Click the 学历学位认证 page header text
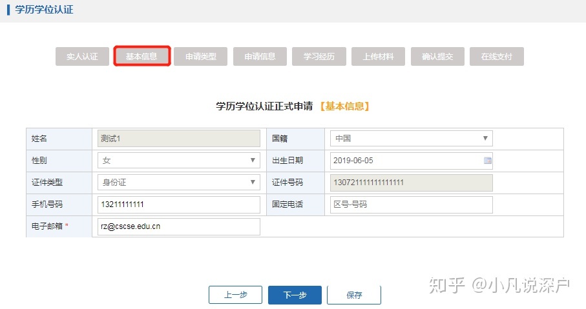Viewport: 586px width, 309px height. (44, 10)
